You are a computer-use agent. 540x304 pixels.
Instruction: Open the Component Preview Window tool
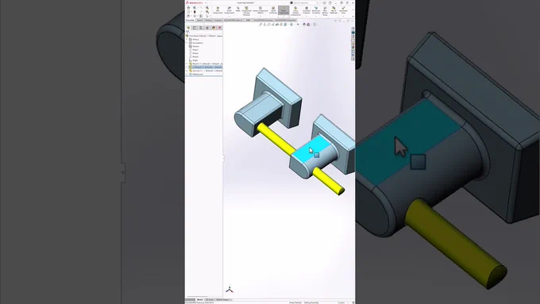pos(247,11)
